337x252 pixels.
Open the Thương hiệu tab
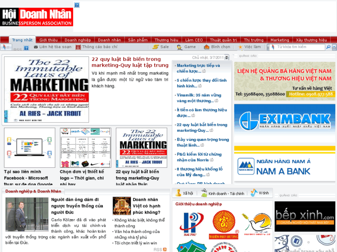tap(166, 40)
